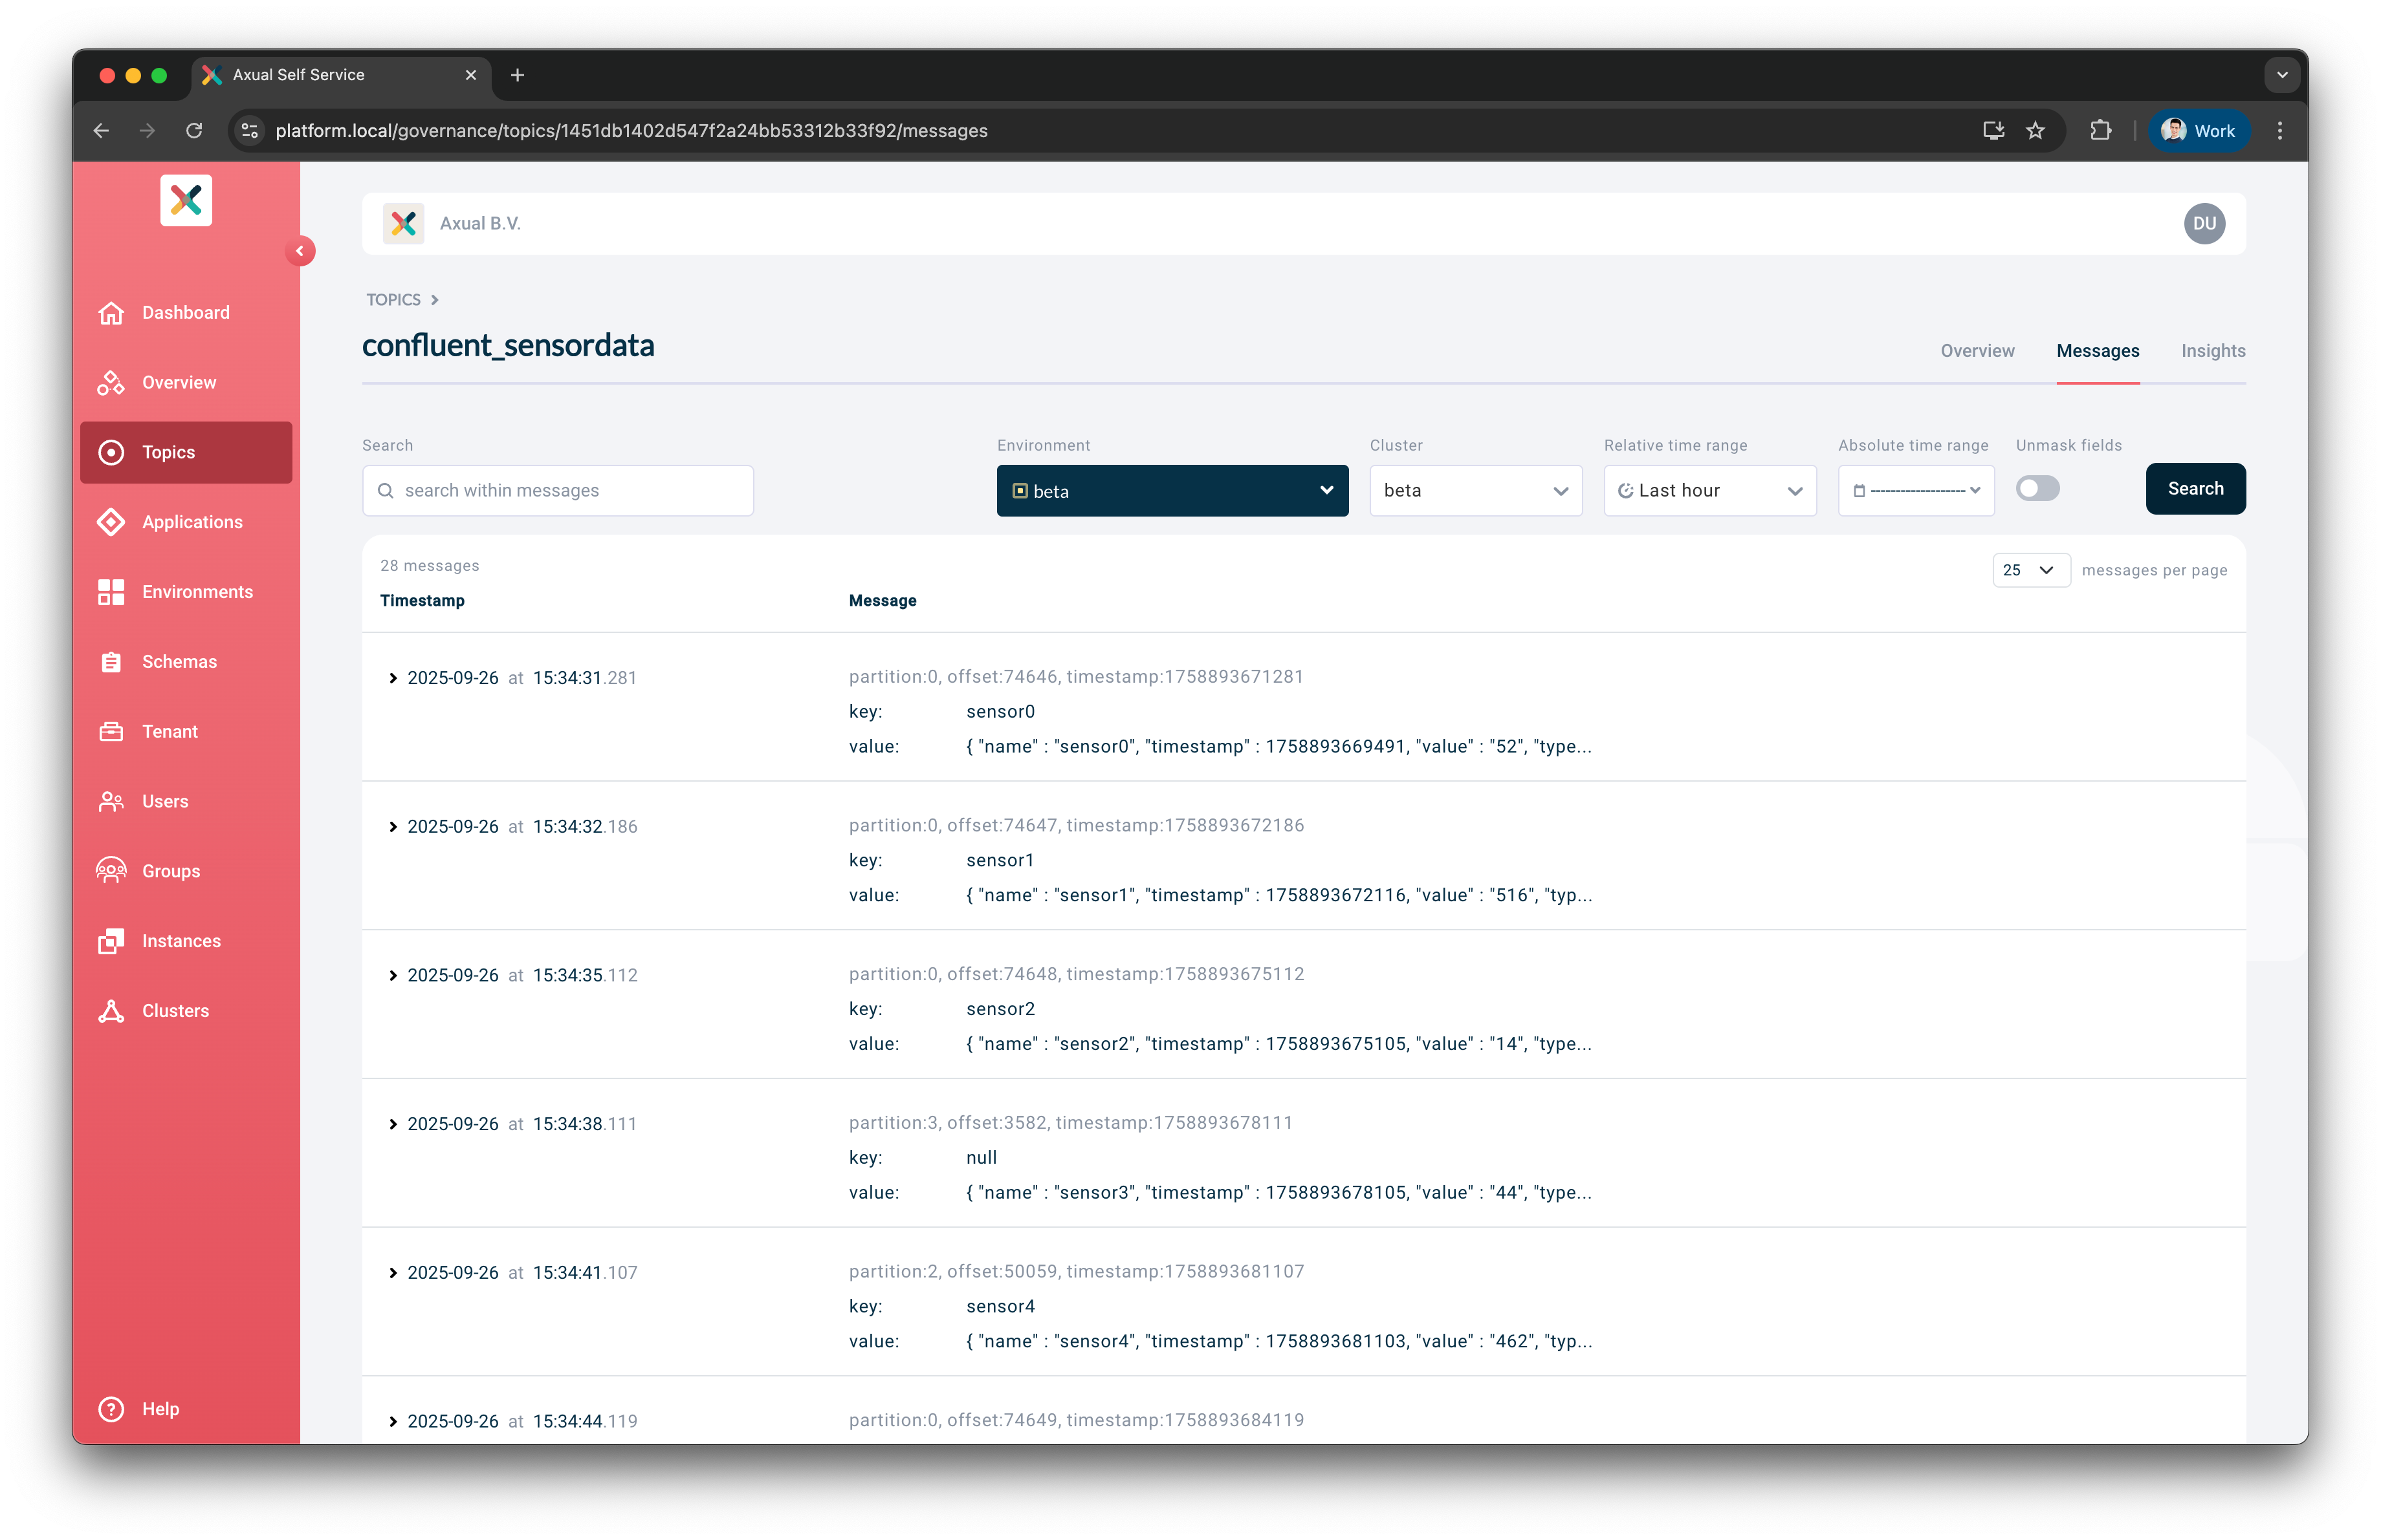Bookmark page with the star icon
The width and height of the screenshot is (2381, 1540).
2035,131
